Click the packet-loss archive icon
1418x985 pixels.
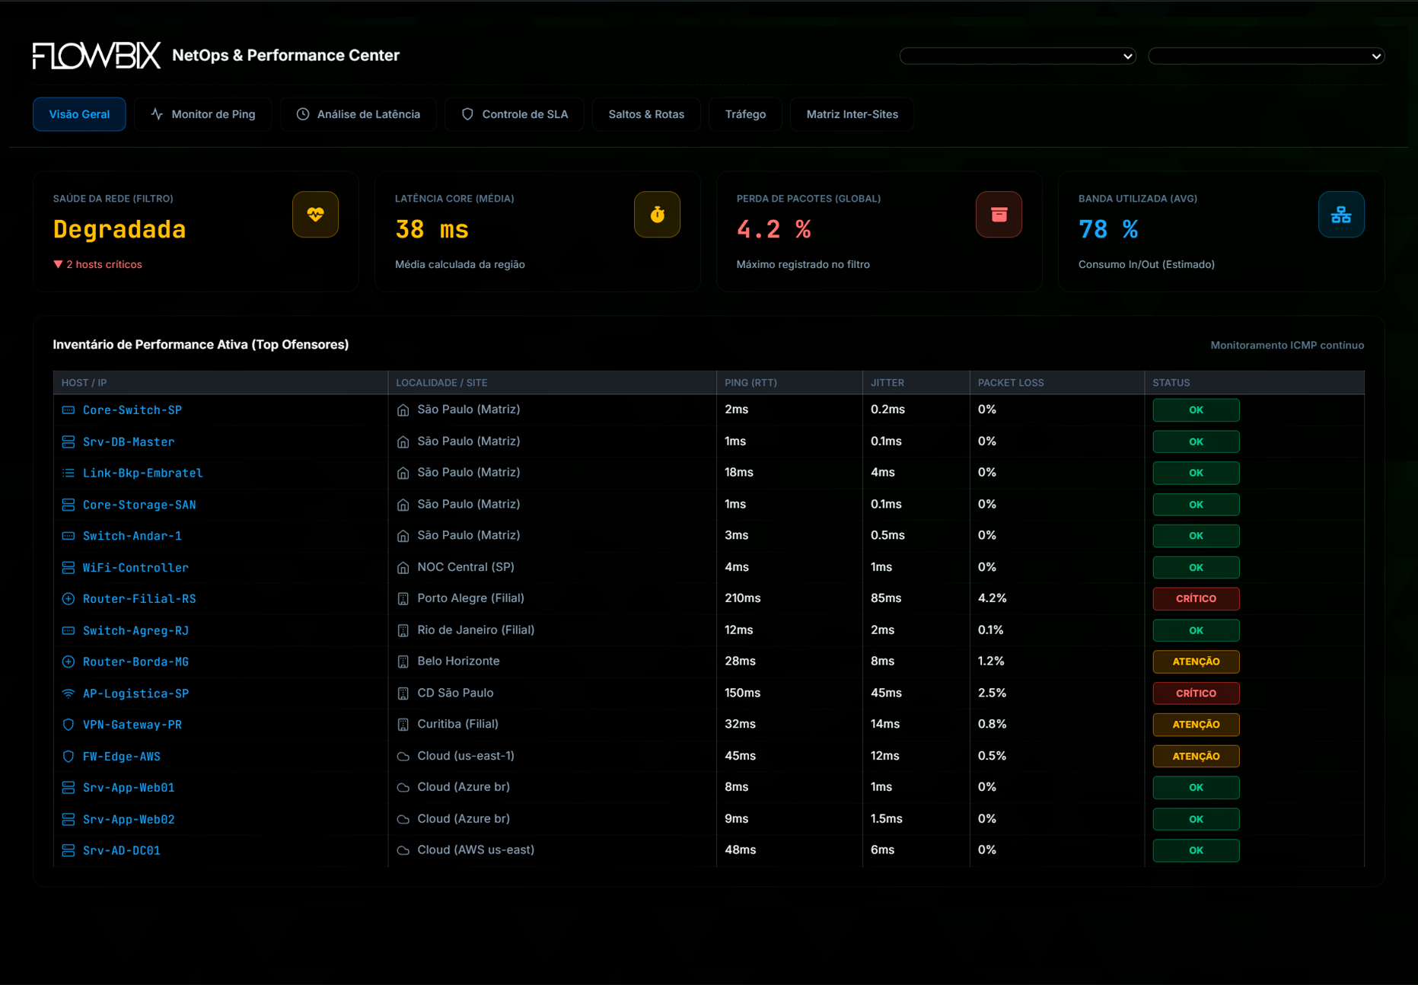click(x=999, y=214)
